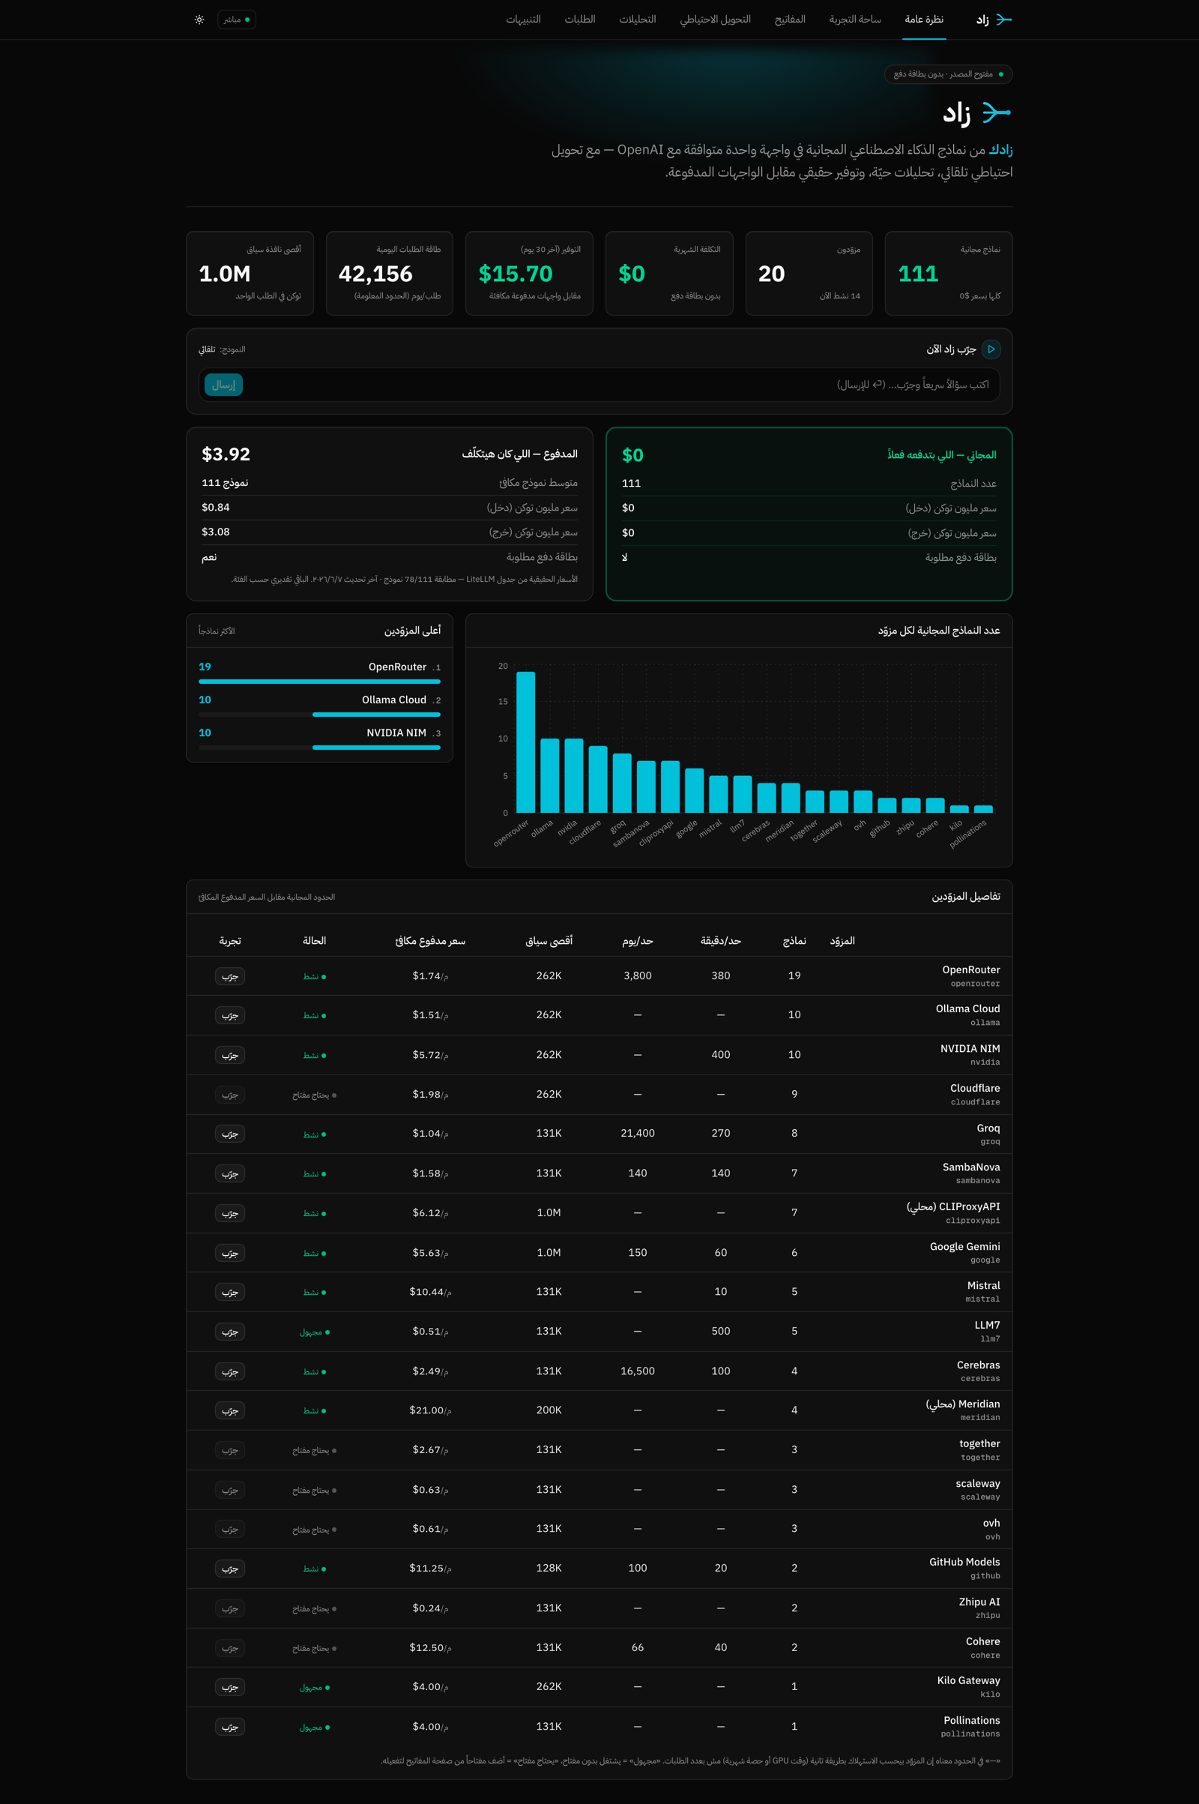Screen dimensions: 1199x1804
Task: Click the $3.92 paid total value
Action: [226, 454]
